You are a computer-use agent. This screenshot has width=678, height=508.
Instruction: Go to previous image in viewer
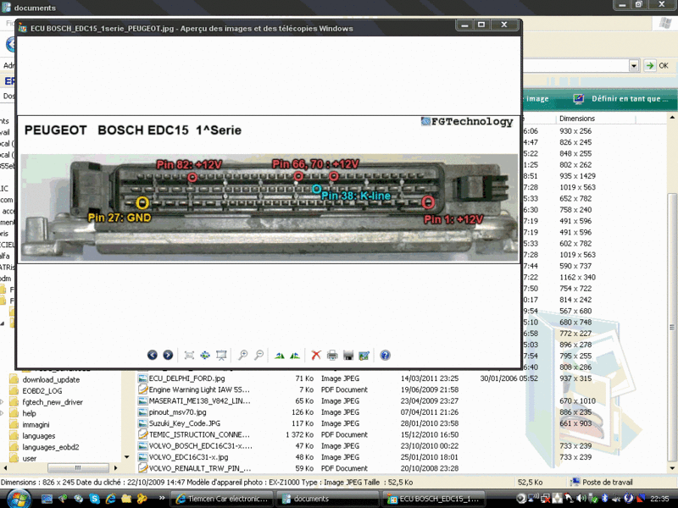click(x=153, y=355)
